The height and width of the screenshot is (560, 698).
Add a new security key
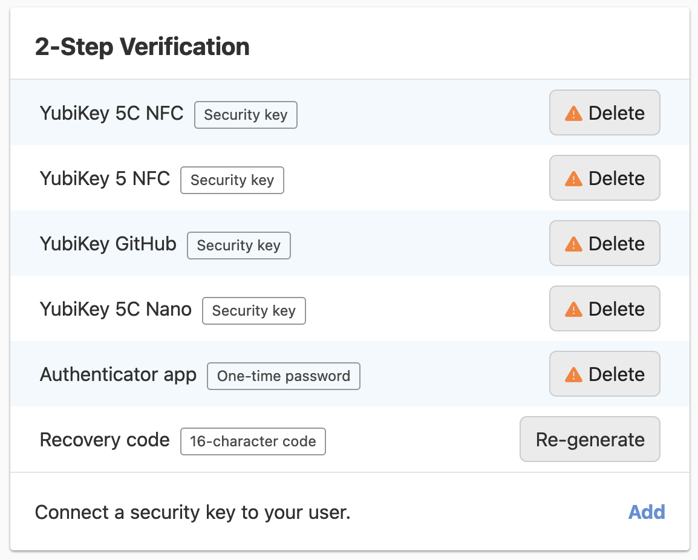[x=647, y=512]
